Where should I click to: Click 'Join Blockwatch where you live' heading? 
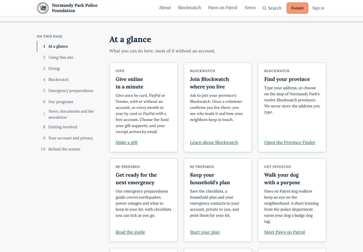(x=209, y=83)
